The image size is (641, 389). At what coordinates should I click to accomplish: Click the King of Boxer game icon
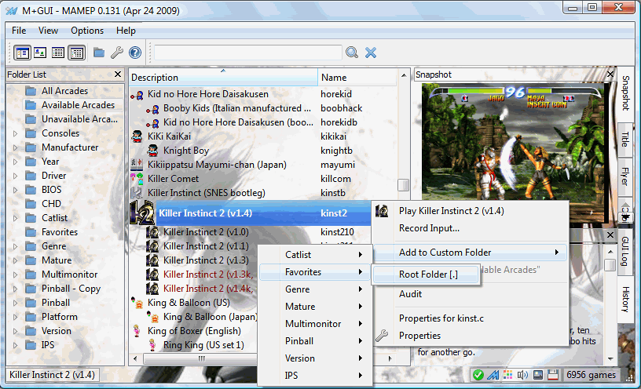(137, 331)
